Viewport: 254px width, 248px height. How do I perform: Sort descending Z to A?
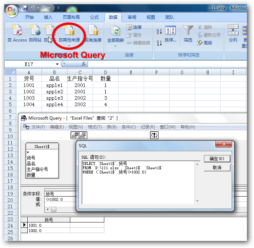tap(159, 43)
